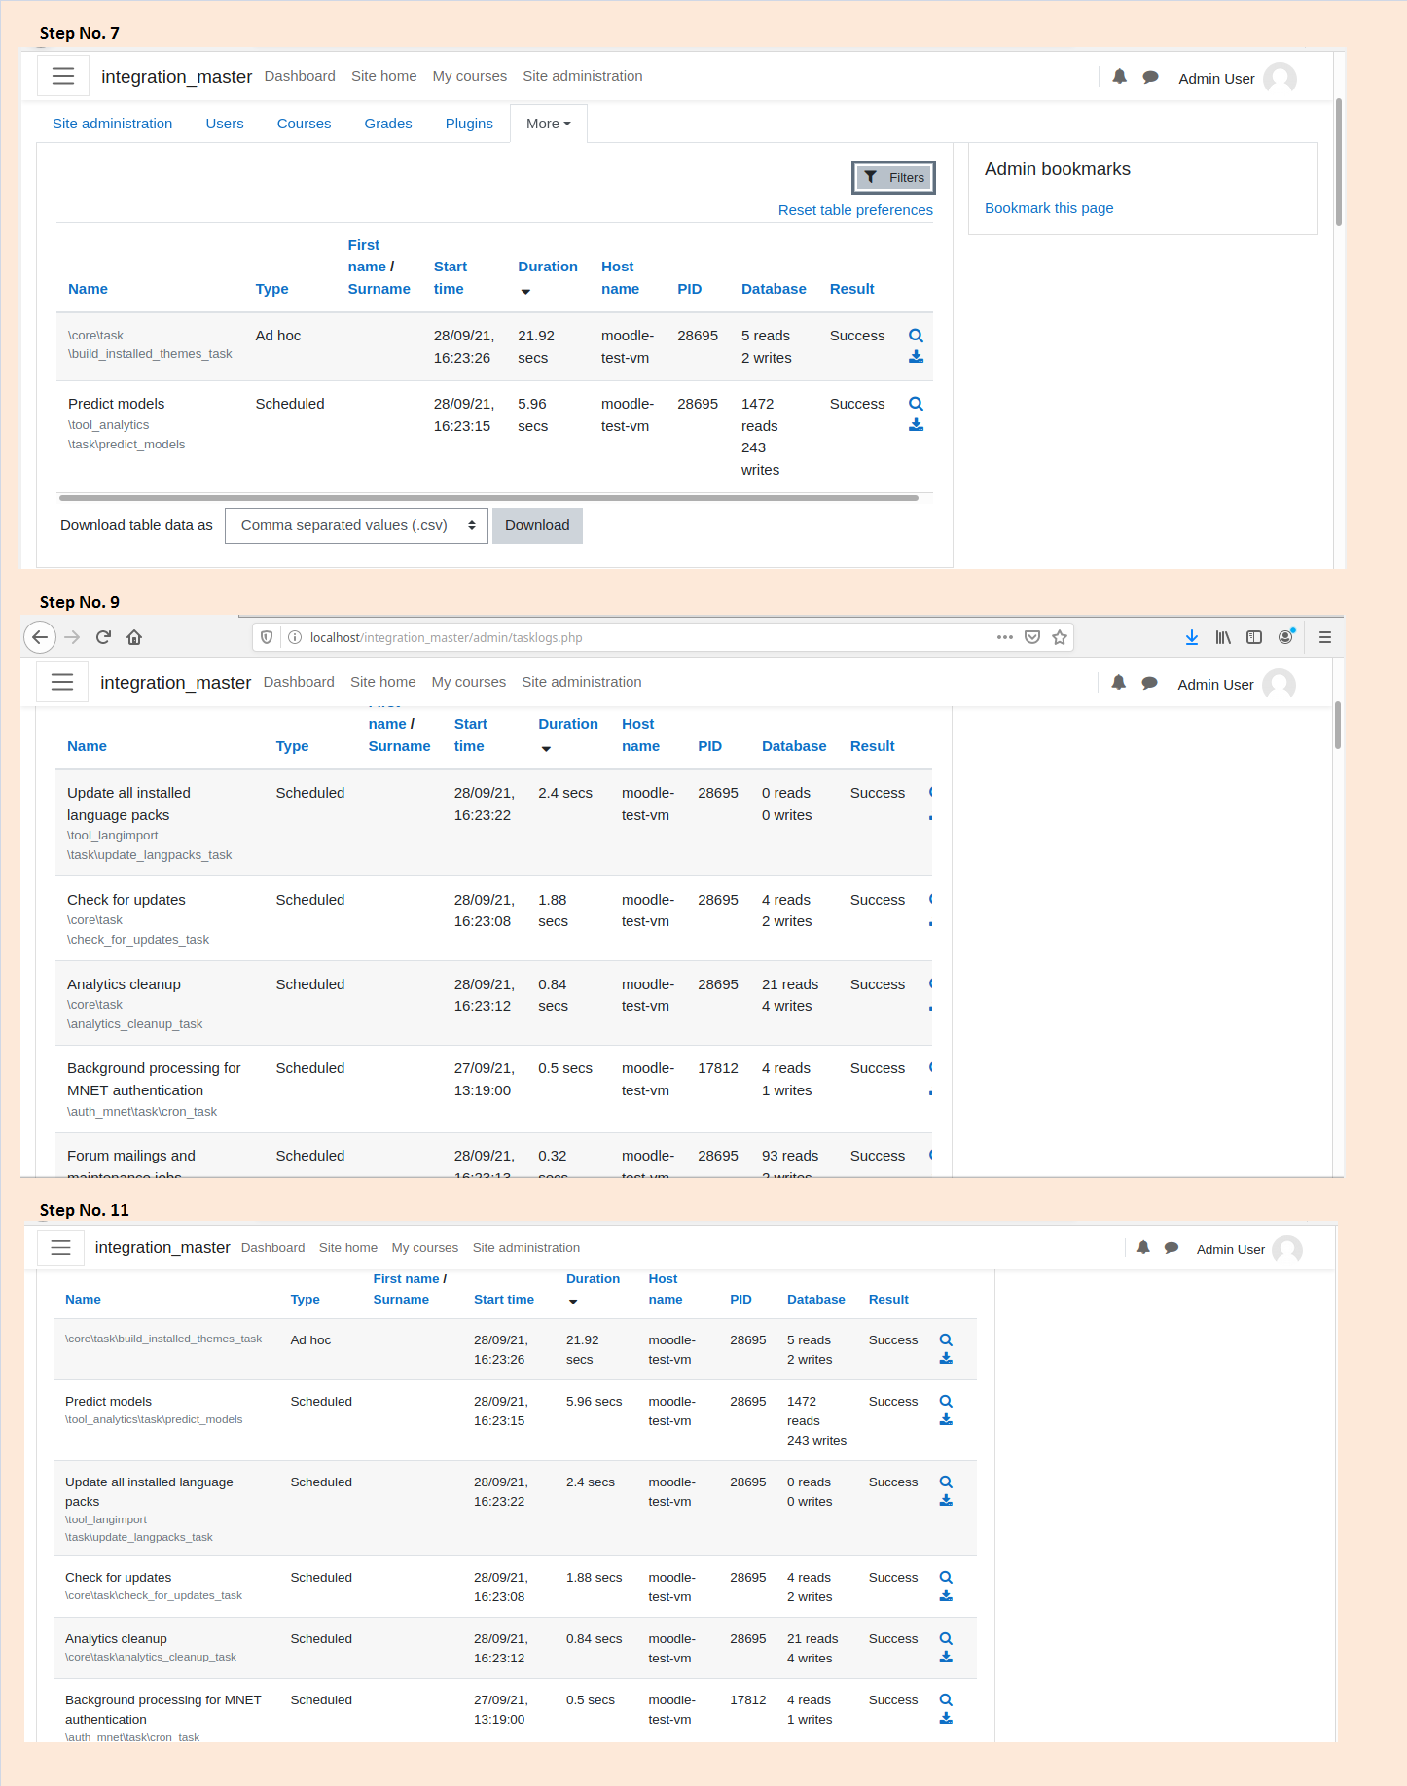This screenshot has height=1786, width=1407.
Task: View Analytics cleanup log magnifier in Step 11
Action: pos(946,1638)
